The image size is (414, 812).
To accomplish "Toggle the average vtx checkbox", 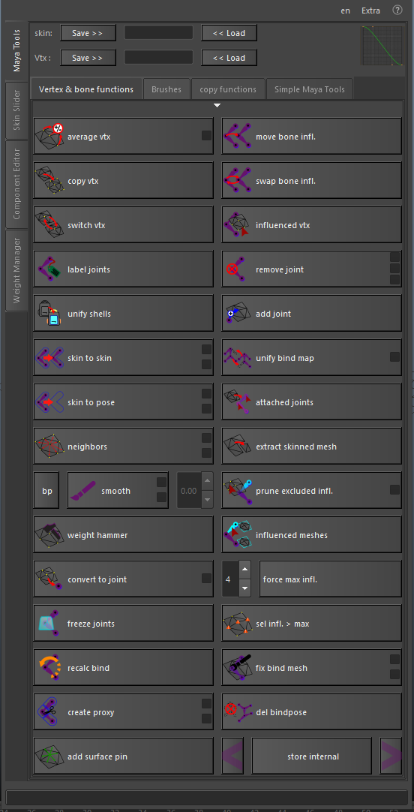I will pyautogui.click(x=206, y=136).
